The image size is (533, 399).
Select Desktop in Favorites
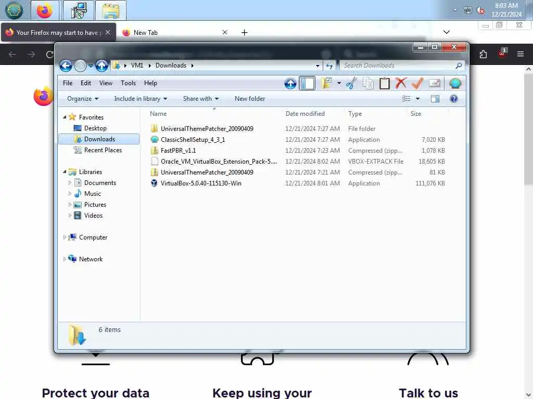[95, 128]
